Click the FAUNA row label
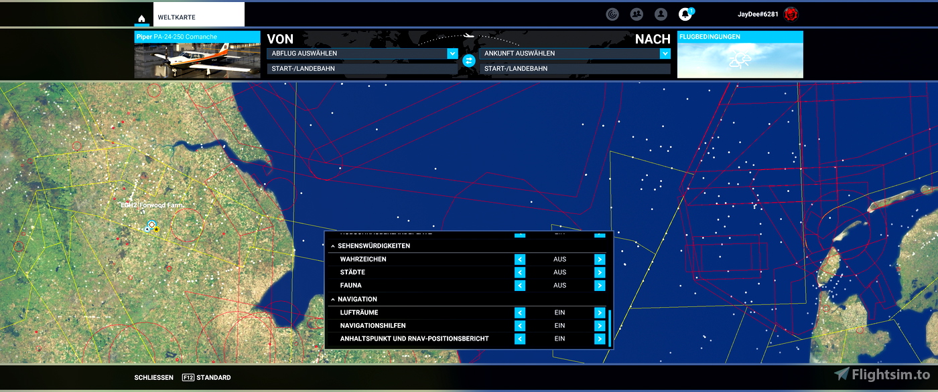 pos(351,286)
